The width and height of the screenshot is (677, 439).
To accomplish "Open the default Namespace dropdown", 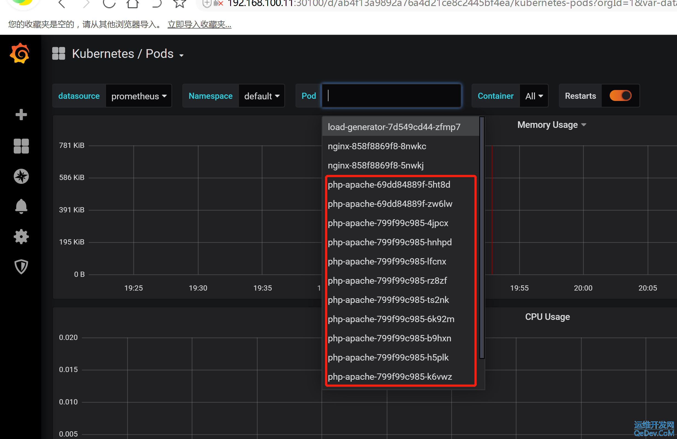I will point(262,96).
